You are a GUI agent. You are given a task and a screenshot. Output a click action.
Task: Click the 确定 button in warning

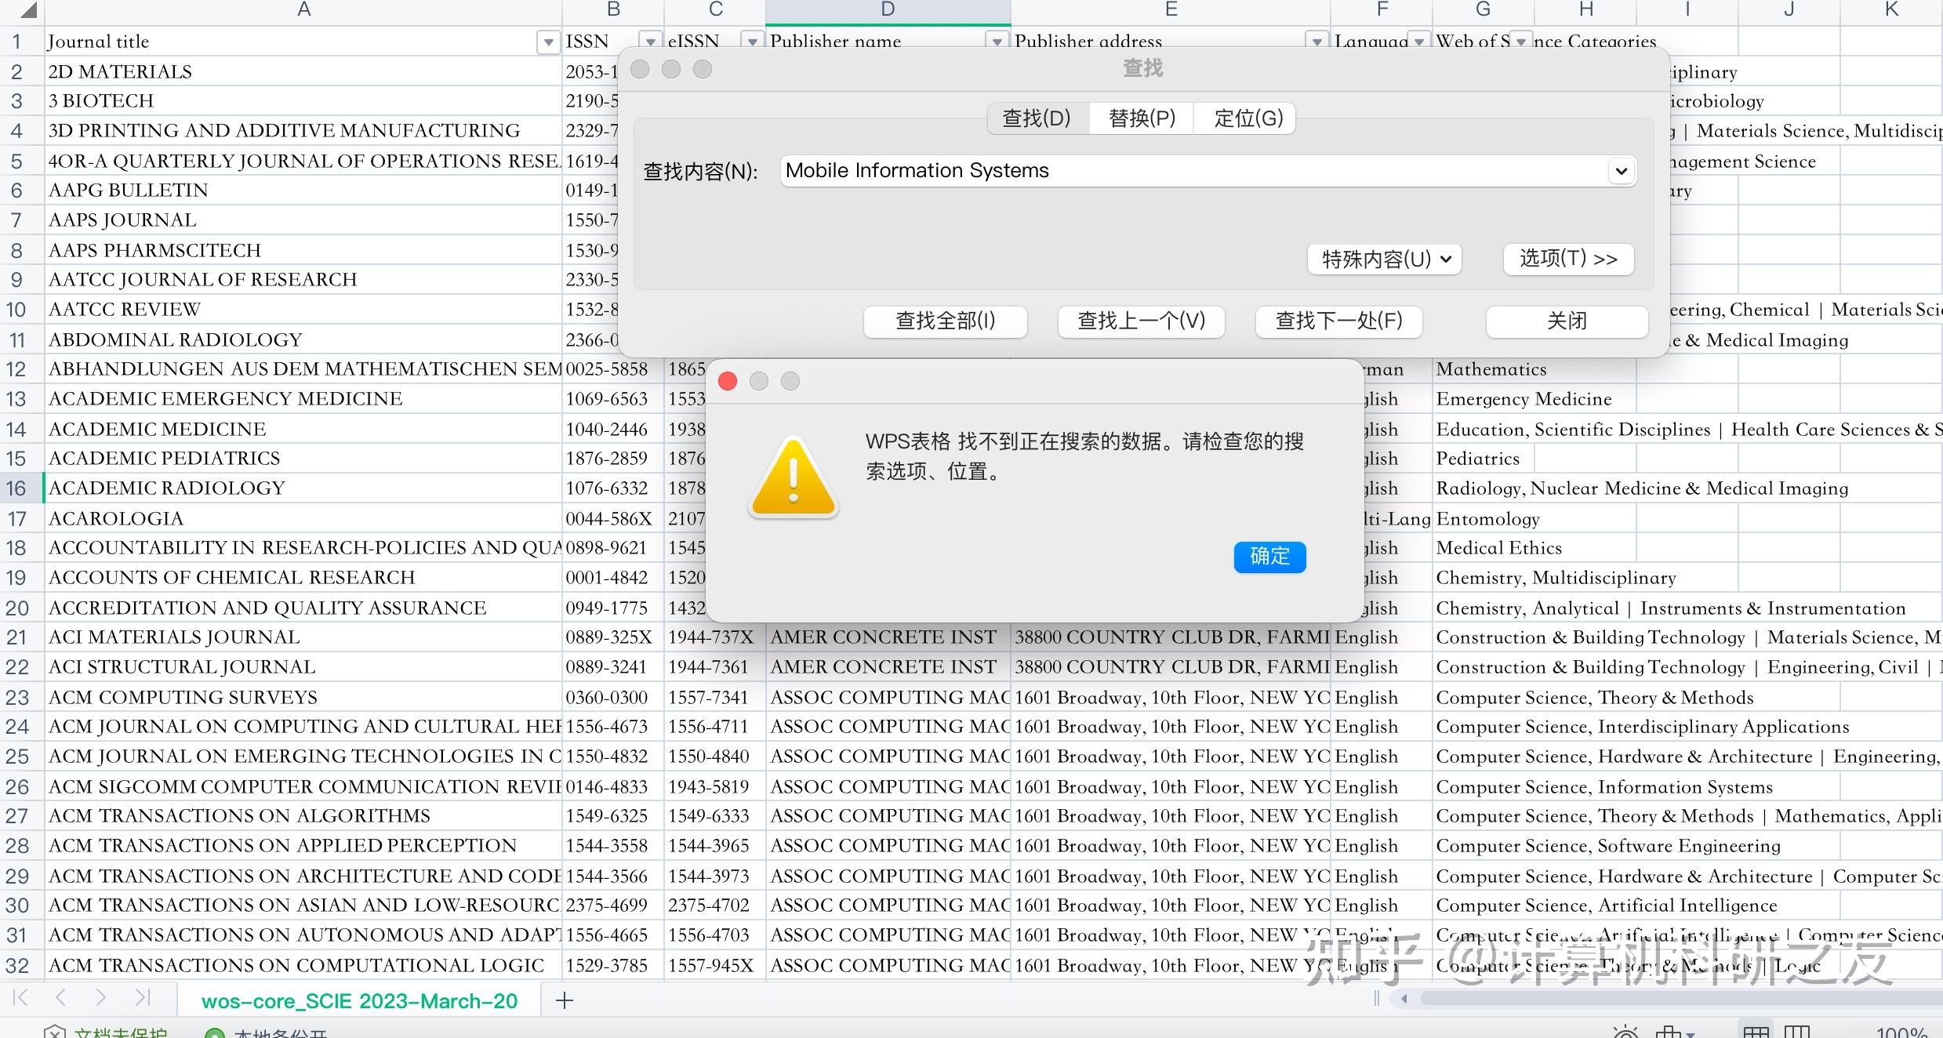pos(1269,557)
